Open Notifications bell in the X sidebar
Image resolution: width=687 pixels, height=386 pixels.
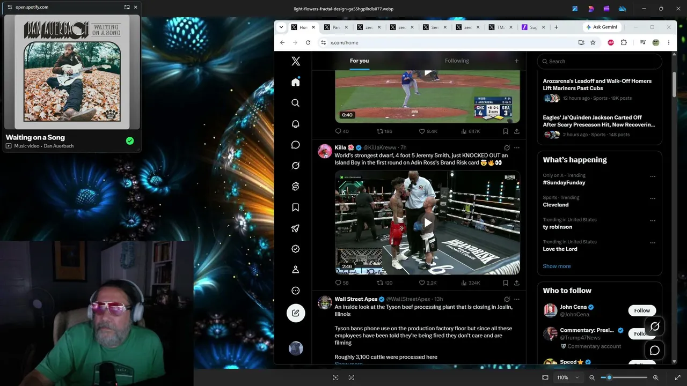[296, 124]
